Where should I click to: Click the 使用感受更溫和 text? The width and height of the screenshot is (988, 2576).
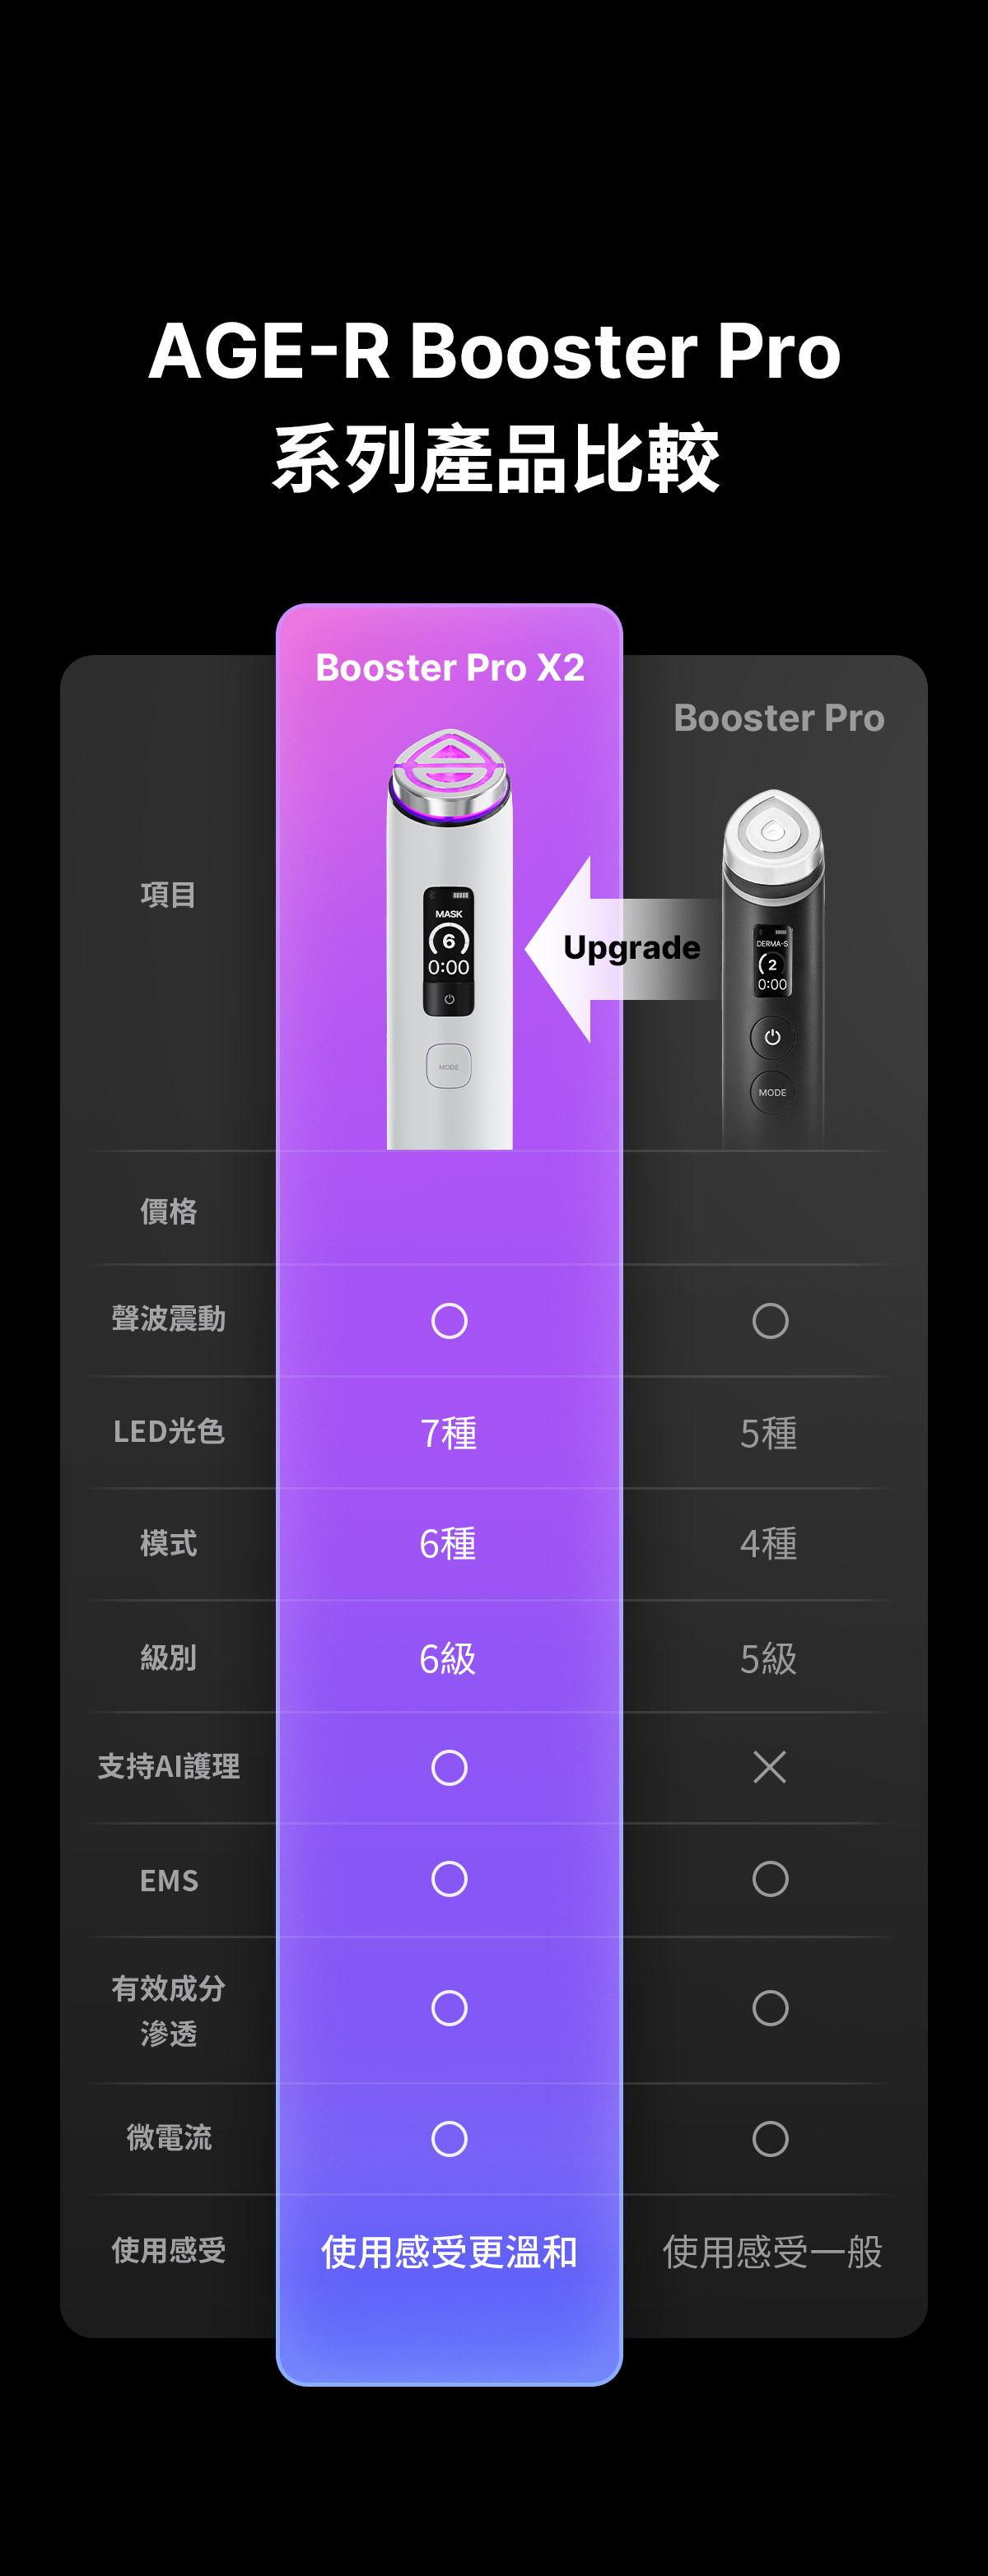point(449,2252)
